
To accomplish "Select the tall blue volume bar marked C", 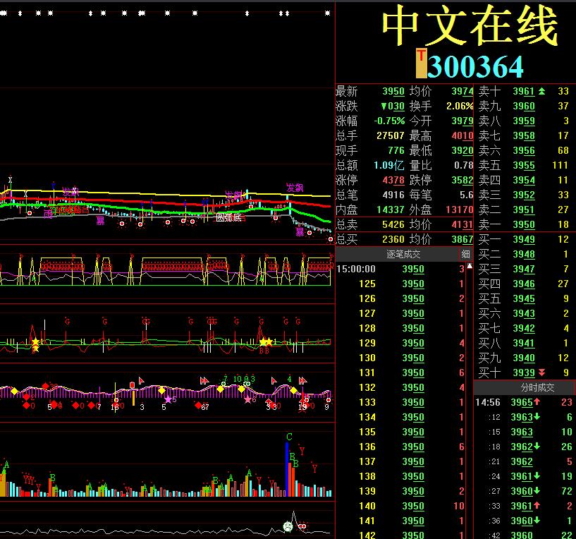I will pyautogui.click(x=287, y=469).
